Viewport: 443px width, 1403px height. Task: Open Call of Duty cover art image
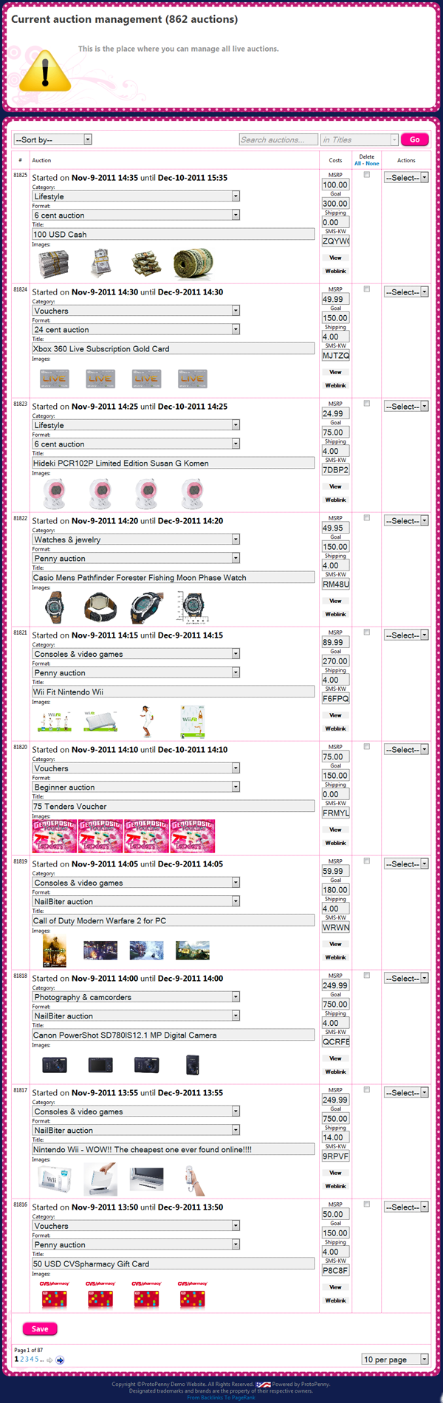click(x=54, y=951)
